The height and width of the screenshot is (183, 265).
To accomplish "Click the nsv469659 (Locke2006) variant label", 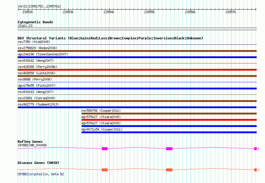I will pos(37,73).
